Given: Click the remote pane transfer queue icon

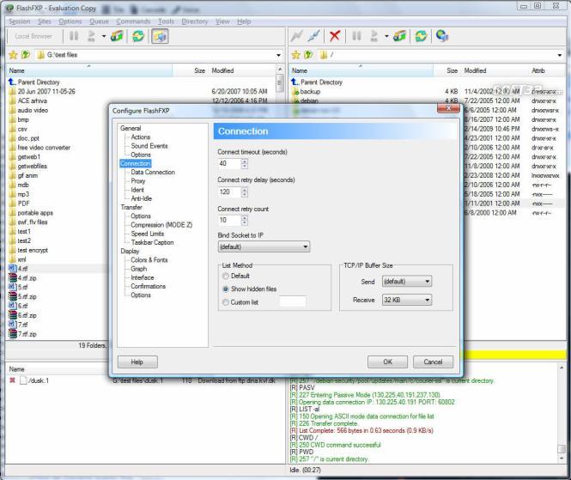Looking at the screenshot, I should pyautogui.click(x=399, y=36).
